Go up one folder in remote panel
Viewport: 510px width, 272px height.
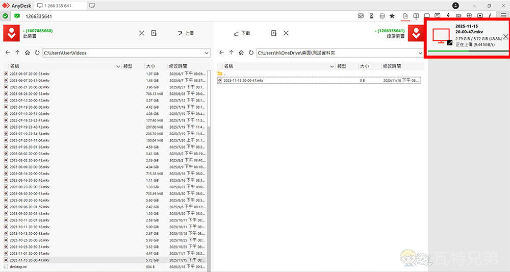(231, 53)
